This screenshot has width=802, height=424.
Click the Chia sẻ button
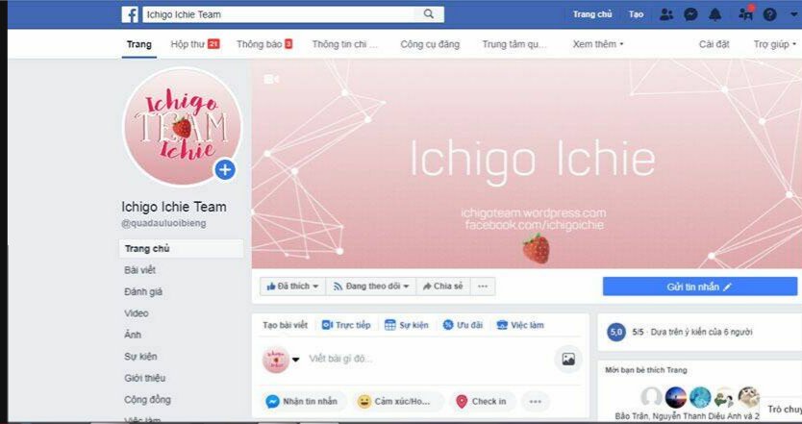pyautogui.click(x=443, y=287)
